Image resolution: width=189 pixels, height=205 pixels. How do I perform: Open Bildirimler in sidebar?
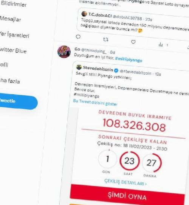pyautogui.click(x=14, y=4)
